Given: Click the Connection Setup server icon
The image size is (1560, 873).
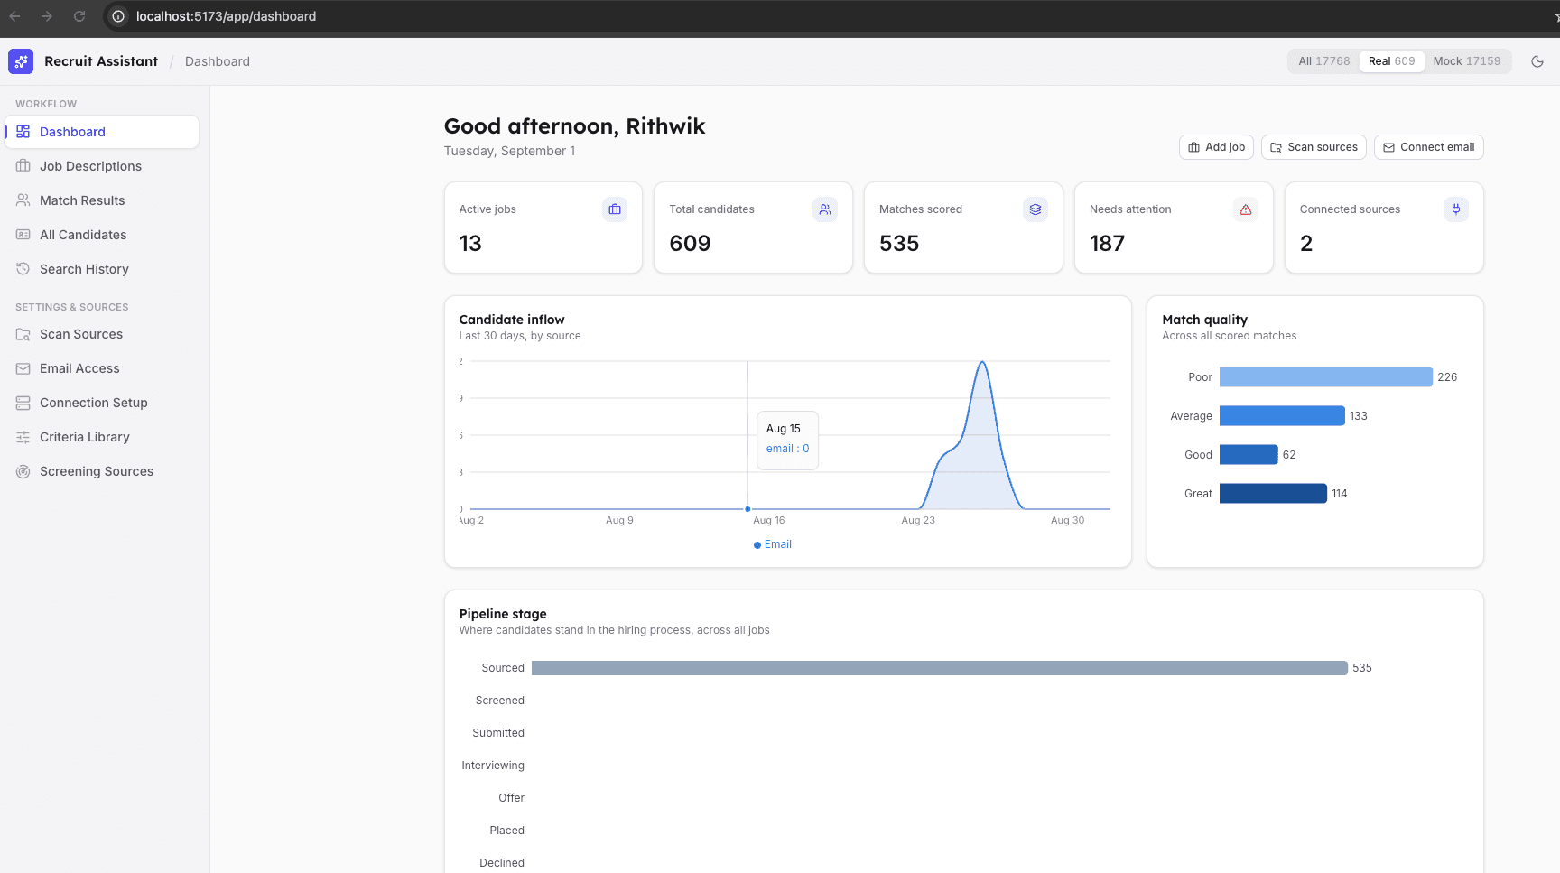Looking at the screenshot, I should [23, 403].
